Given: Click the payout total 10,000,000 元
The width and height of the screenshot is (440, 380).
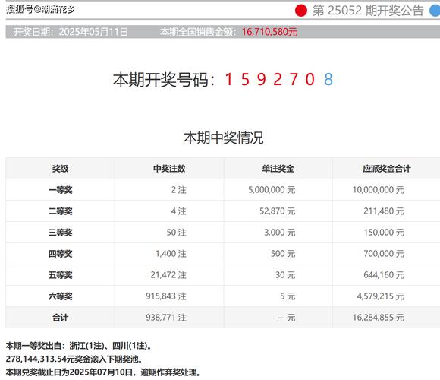Looking at the screenshot, I should tap(379, 190).
